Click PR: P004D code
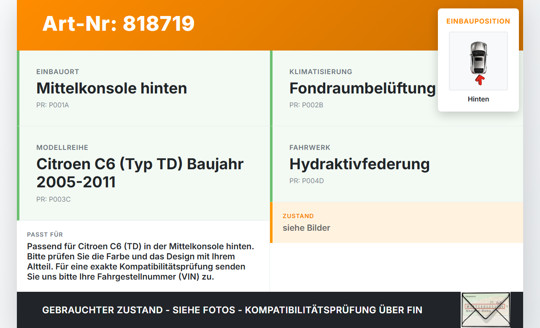The image size is (540, 328). 307,181
